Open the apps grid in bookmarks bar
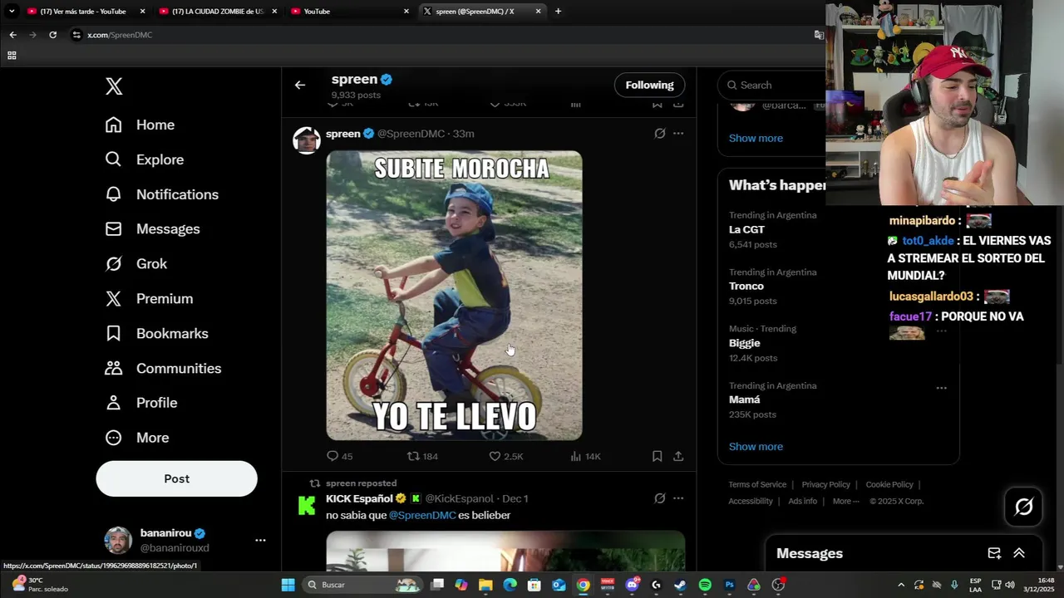This screenshot has width=1064, height=598. click(x=12, y=56)
